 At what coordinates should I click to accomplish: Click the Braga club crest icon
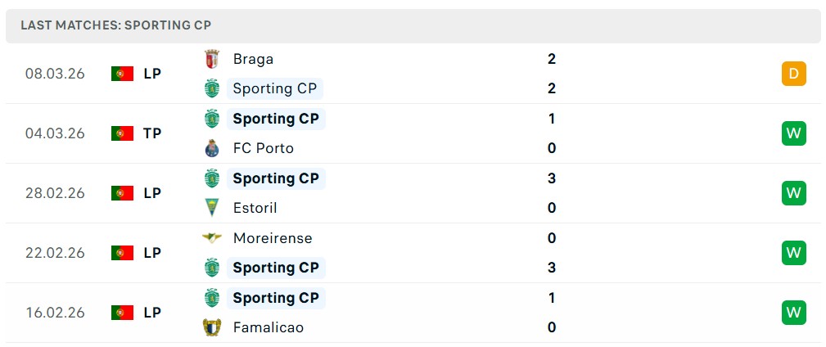point(212,59)
